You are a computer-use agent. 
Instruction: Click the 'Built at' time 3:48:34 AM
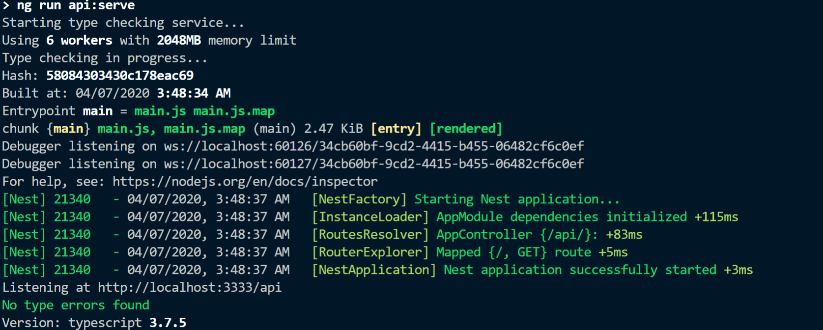(x=194, y=93)
